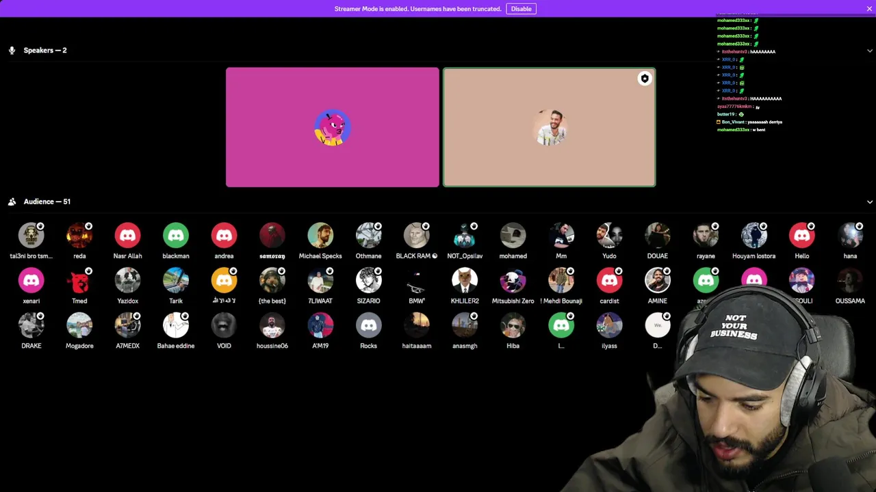
Task: Click BMW° avatar
Action: pyautogui.click(x=416, y=281)
